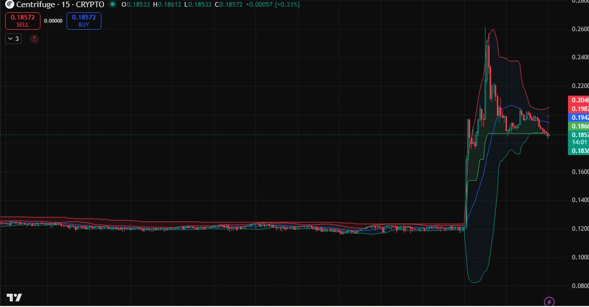The image size is (589, 307).
Task: Open the Centrifuge 15 CRYPTO symbol title
Action: pos(60,5)
